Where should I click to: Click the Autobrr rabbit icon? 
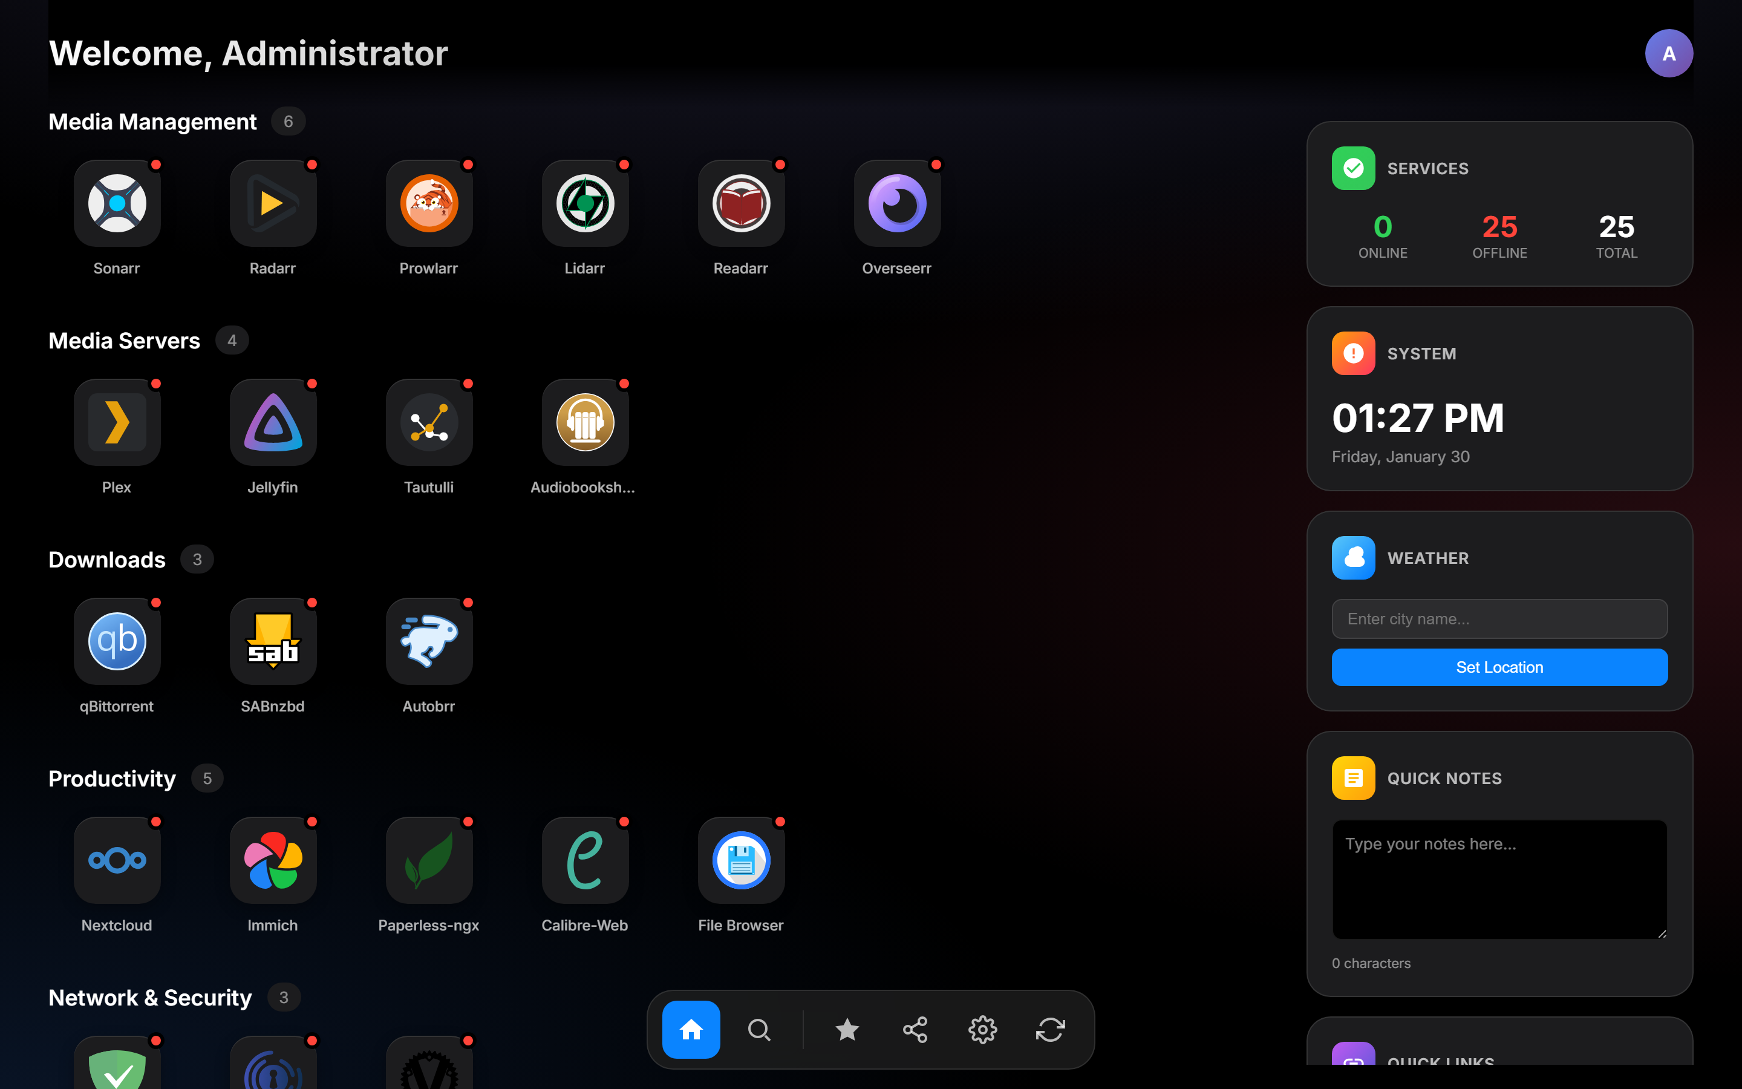pos(429,641)
